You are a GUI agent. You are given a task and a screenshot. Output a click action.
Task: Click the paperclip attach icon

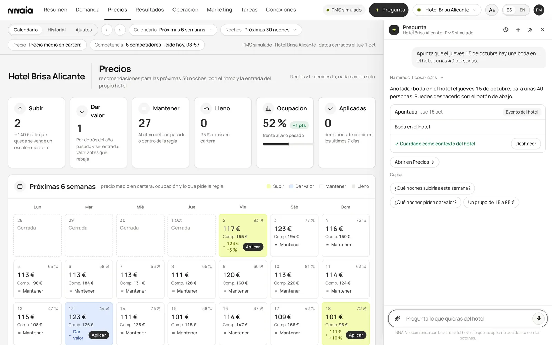coord(397,318)
